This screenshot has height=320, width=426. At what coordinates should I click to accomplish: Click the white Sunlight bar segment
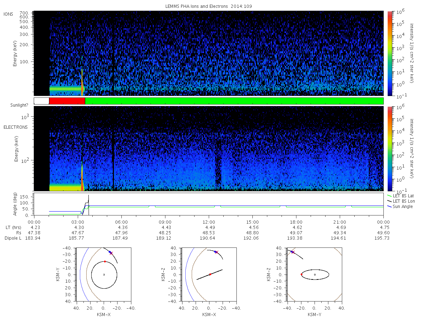pyautogui.click(x=42, y=101)
